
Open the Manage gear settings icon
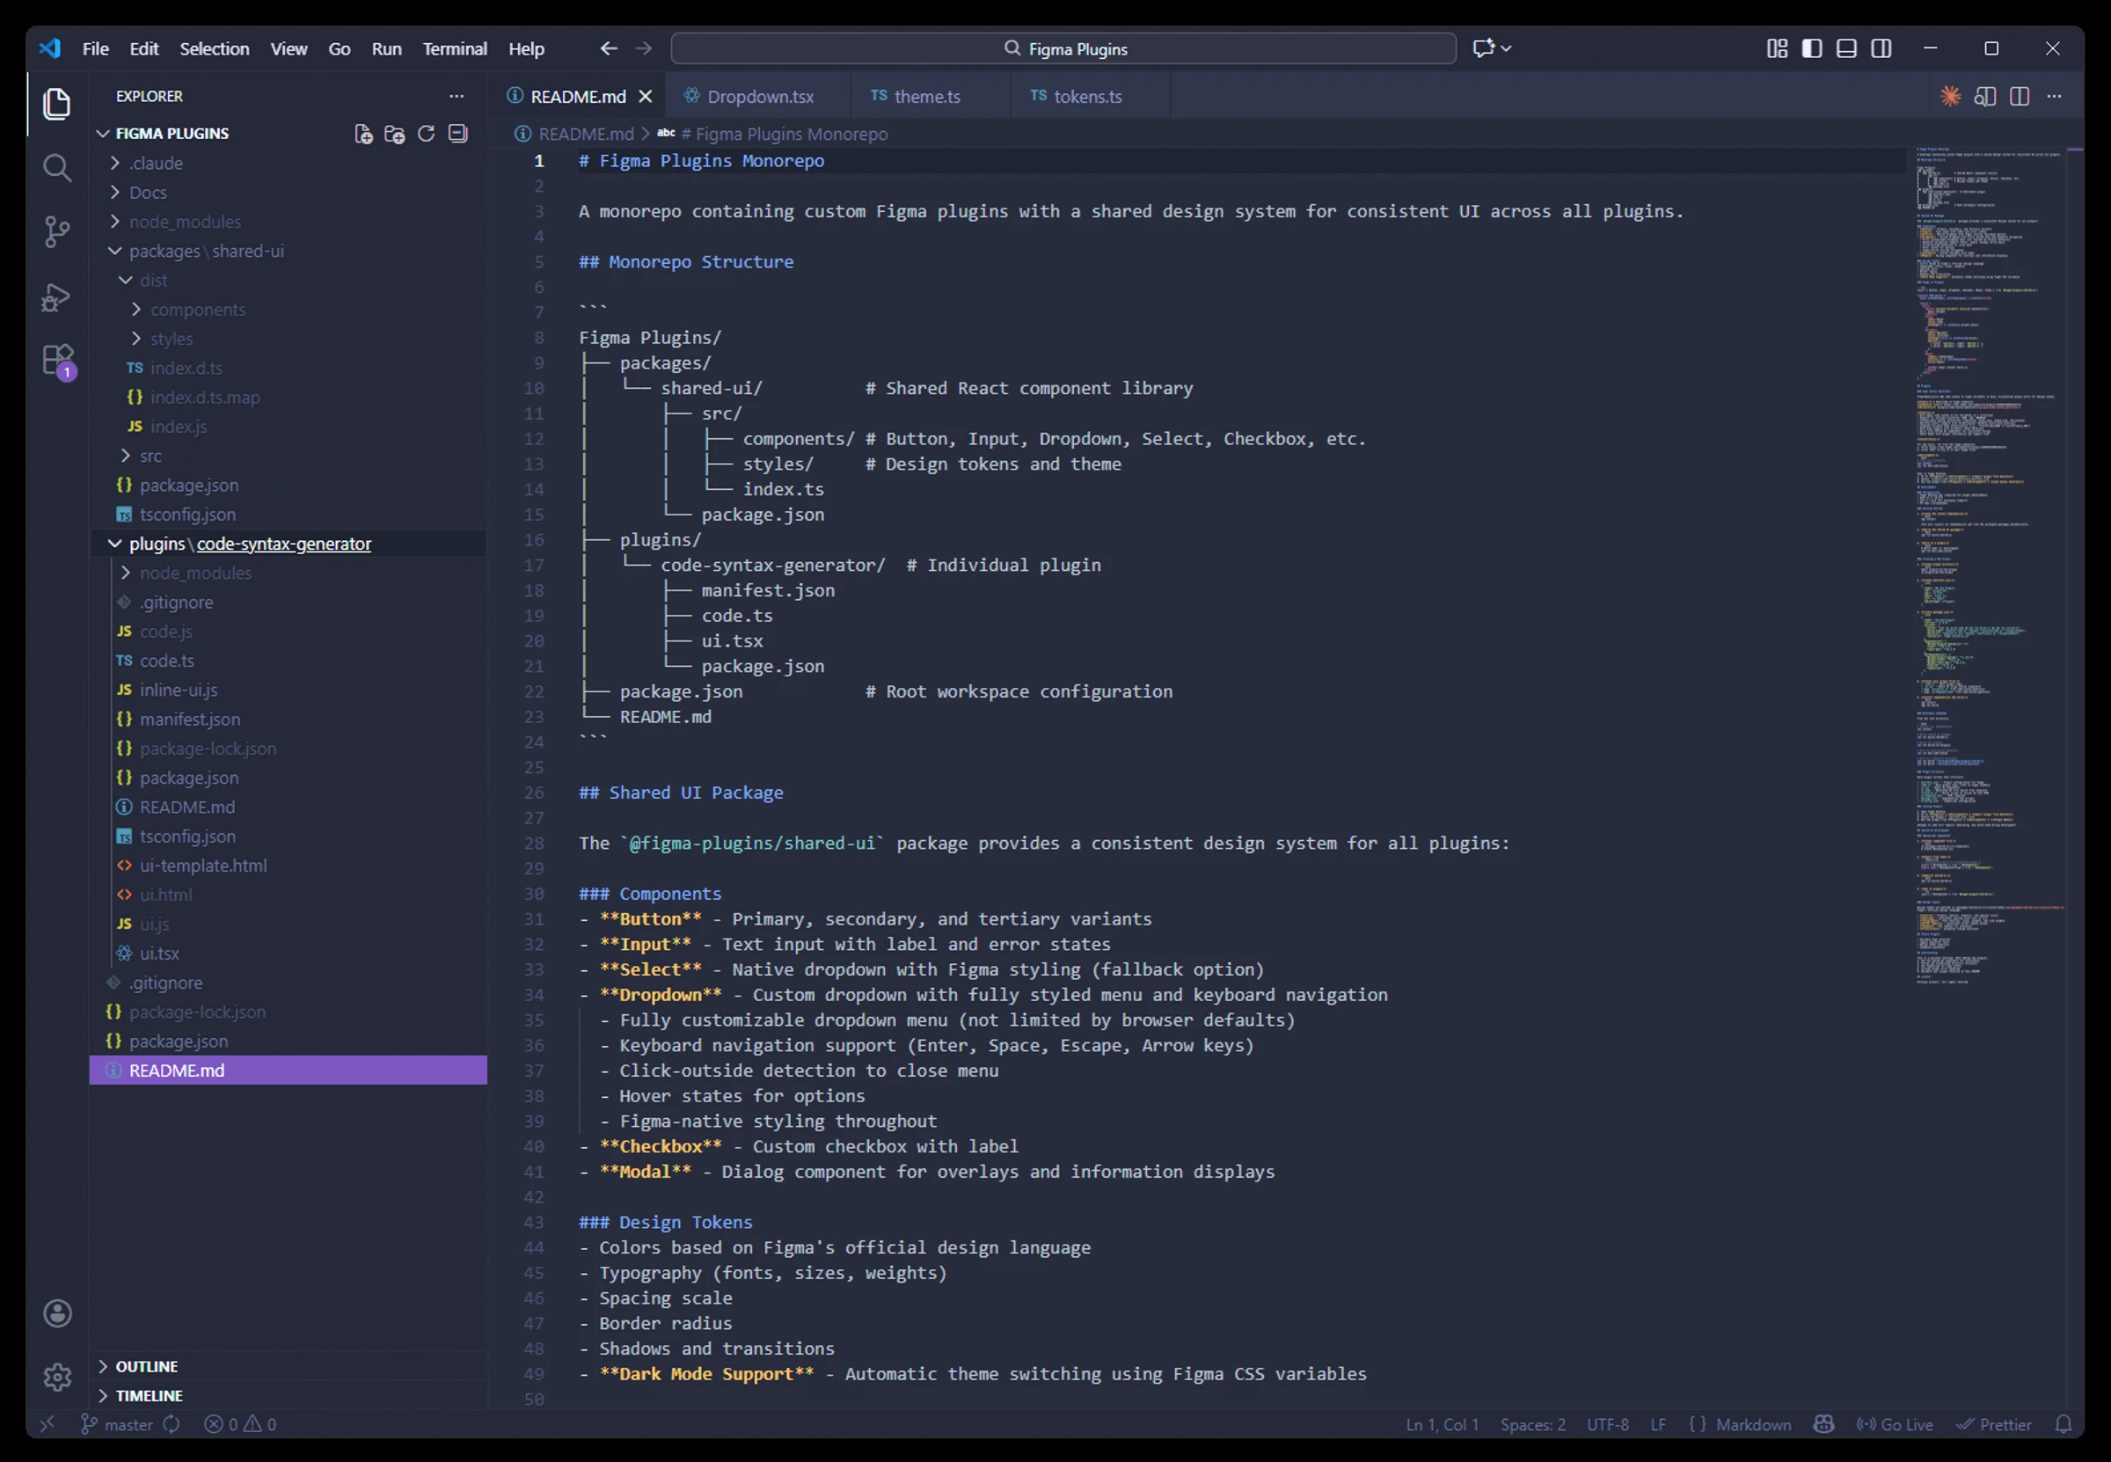[x=57, y=1376]
